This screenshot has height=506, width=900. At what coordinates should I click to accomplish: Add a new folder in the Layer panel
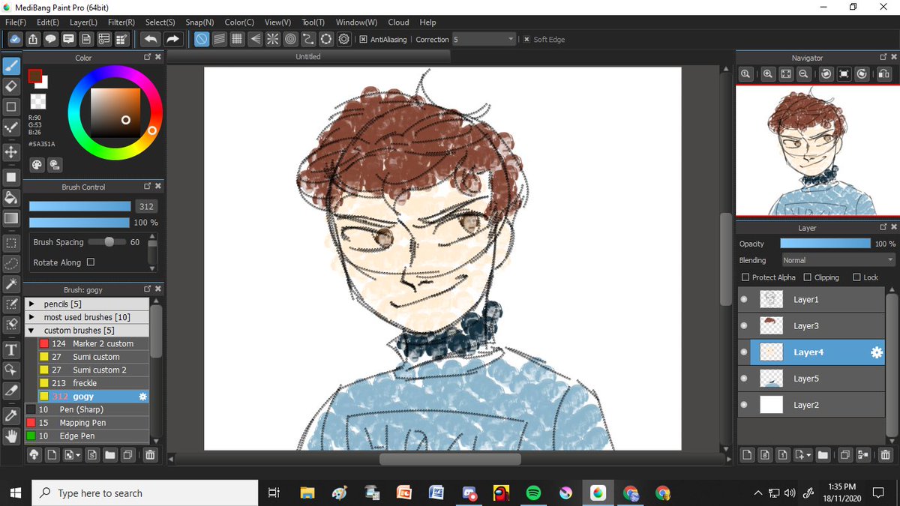coord(823,454)
